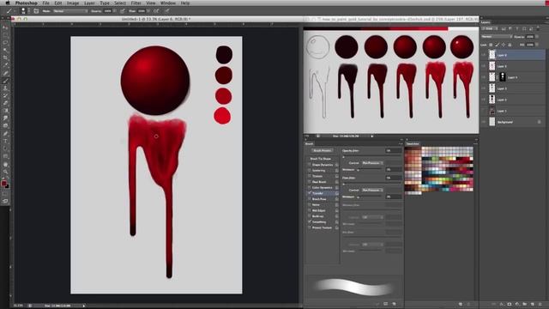Click the Brush Presets button
The height and width of the screenshot is (309, 549).
coord(323,151)
